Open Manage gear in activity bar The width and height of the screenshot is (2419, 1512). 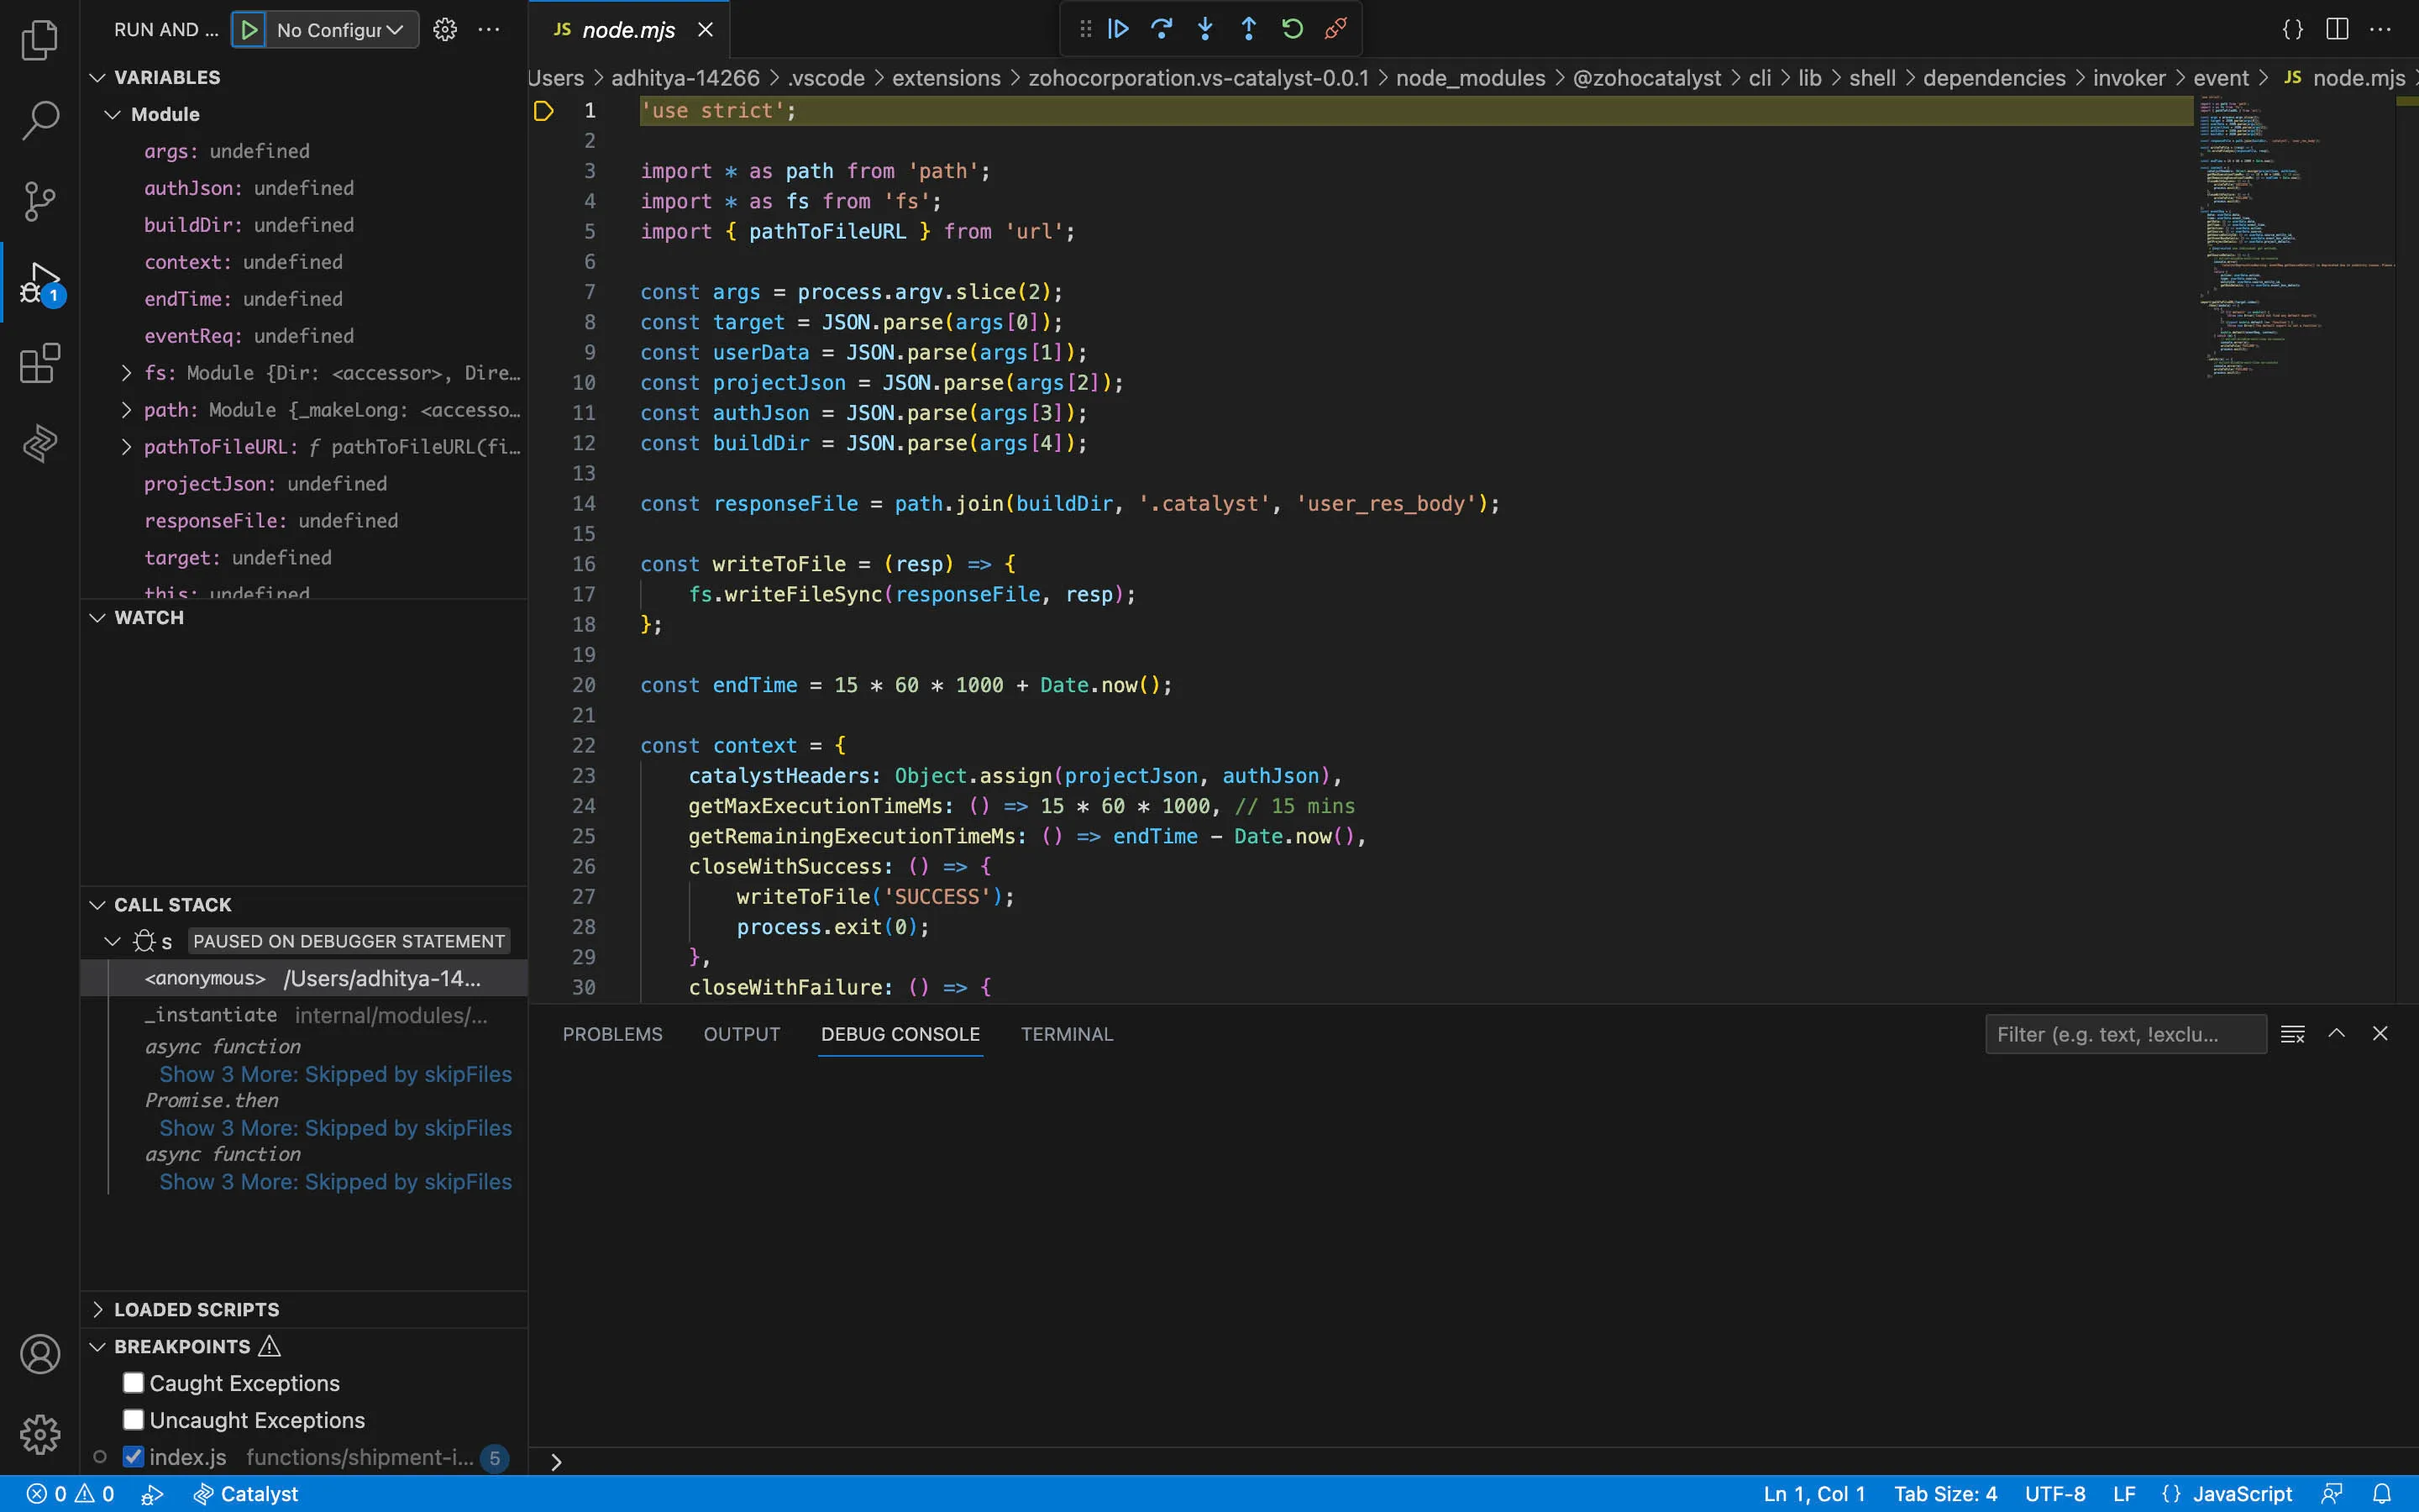click(x=40, y=1434)
